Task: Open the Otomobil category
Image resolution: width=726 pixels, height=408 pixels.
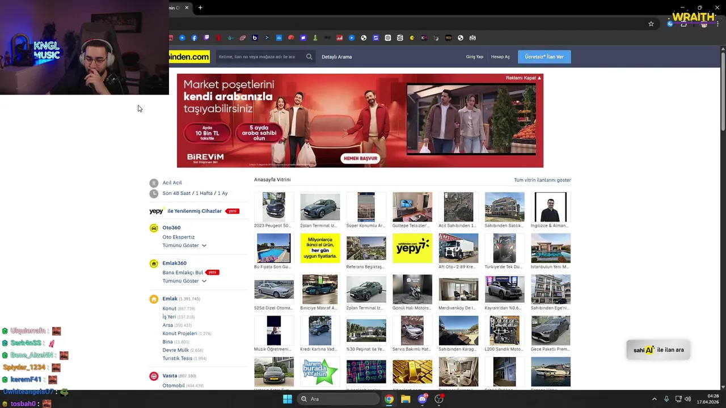Action: tap(174, 386)
